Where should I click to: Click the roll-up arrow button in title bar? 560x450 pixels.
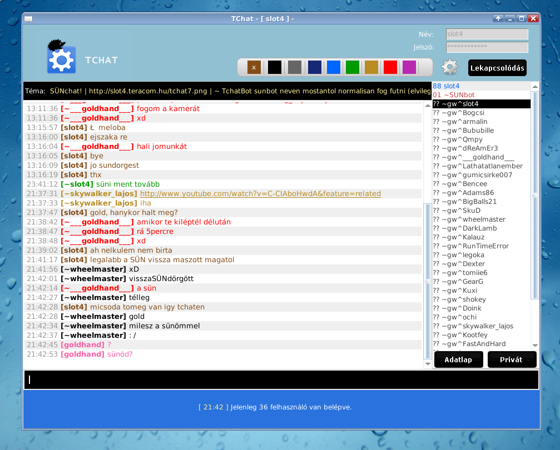tap(498, 18)
